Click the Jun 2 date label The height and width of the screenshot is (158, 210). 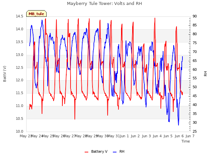135,136
